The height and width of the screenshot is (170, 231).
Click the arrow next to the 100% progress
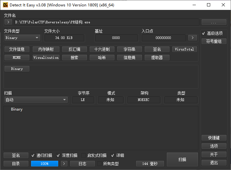(x=64, y=164)
